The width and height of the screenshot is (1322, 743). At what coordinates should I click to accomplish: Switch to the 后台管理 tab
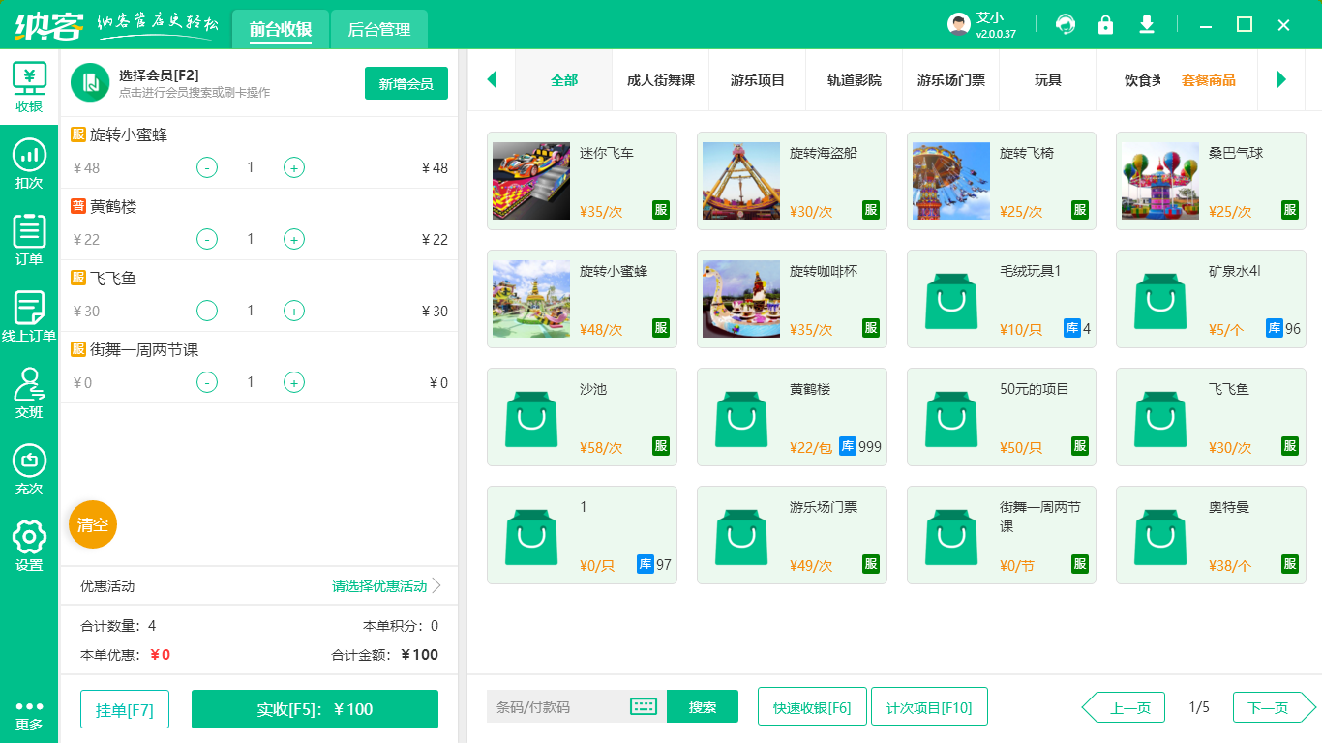(x=377, y=30)
